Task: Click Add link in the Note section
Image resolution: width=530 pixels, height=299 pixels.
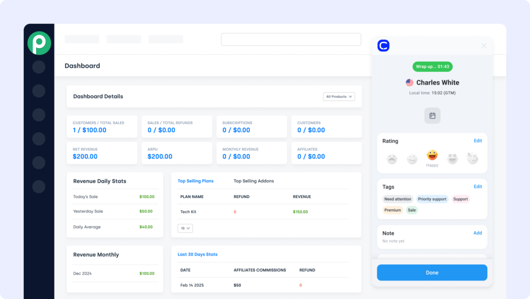Action: click(x=478, y=233)
